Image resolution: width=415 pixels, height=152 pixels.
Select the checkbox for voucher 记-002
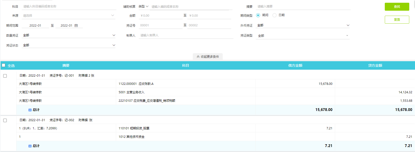(x=5, y=120)
